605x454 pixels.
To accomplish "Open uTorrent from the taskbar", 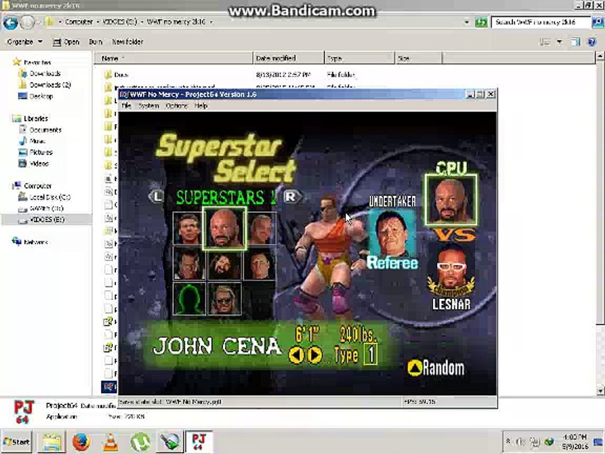I will [140, 442].
